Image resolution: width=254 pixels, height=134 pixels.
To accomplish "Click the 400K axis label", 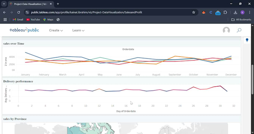I will tap(12, 57).
